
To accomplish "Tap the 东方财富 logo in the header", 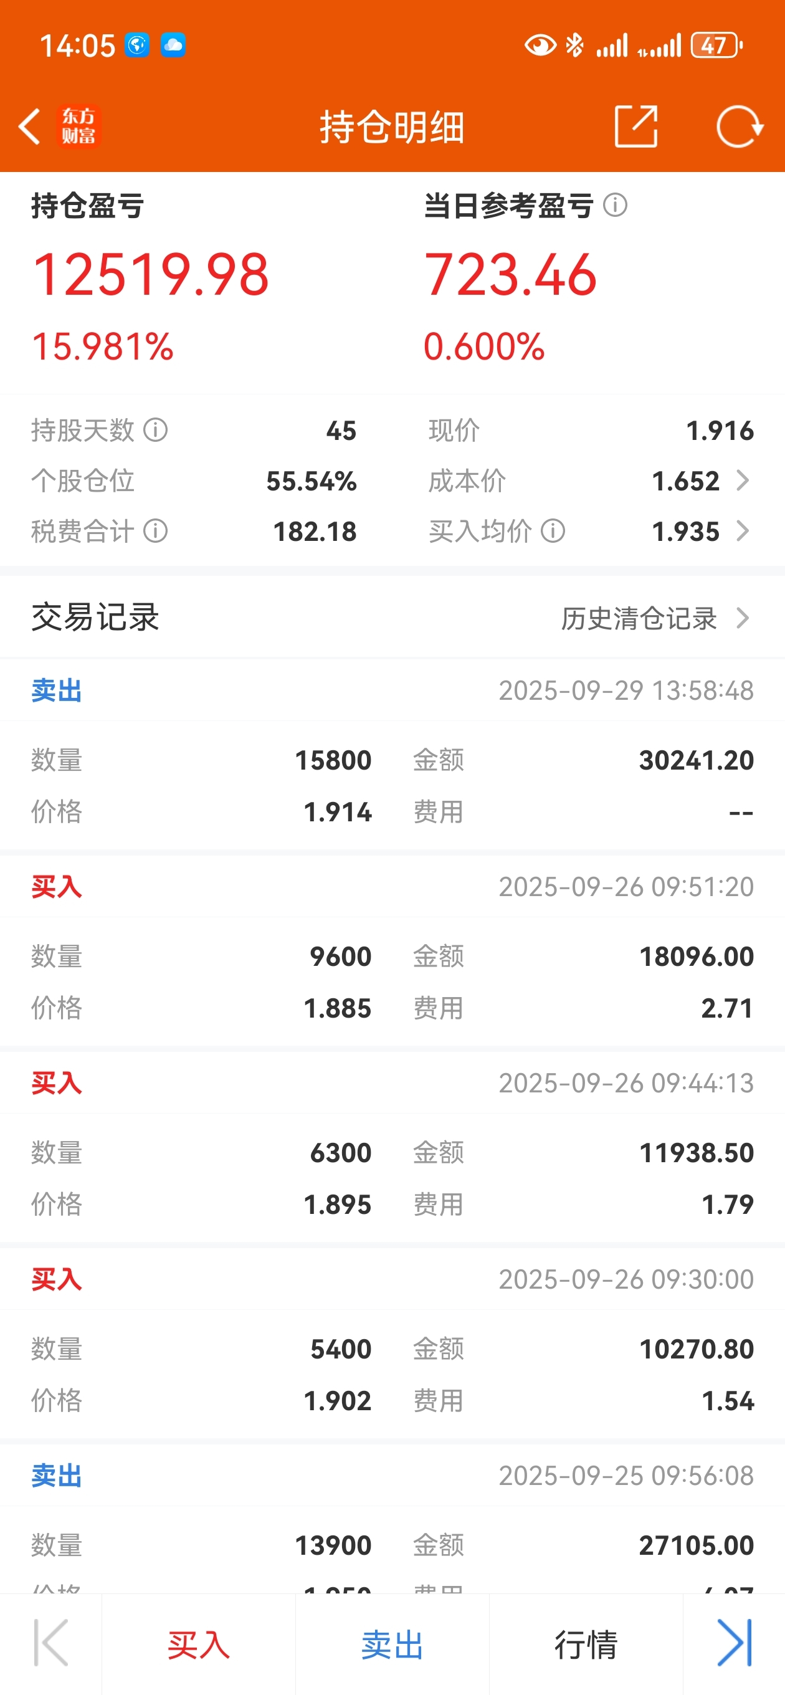I will pyautogui.click(x=78, y=127).
